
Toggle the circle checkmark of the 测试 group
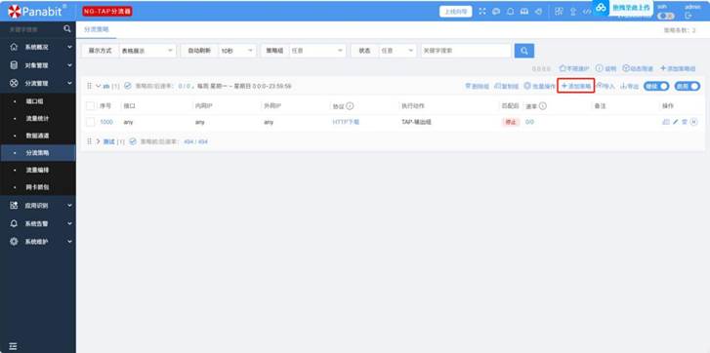133,141
